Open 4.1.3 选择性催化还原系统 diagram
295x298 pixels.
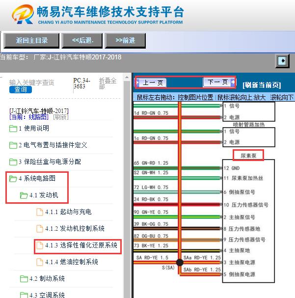coord(81,245)
